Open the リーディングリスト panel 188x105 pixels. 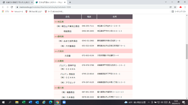click(179, 12)
